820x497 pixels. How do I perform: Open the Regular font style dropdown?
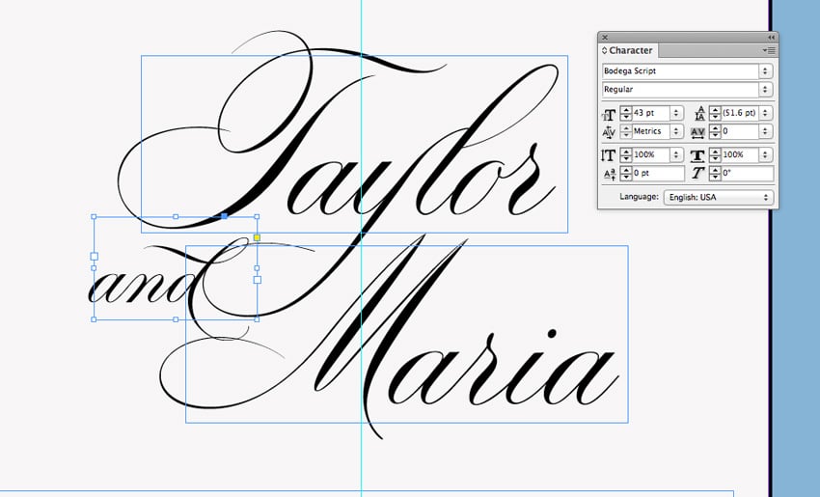click(766, 90)
